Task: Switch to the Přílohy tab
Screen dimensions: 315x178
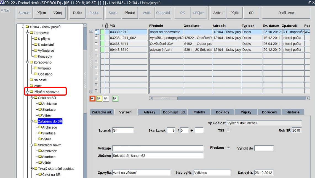Action: (199, 112)
